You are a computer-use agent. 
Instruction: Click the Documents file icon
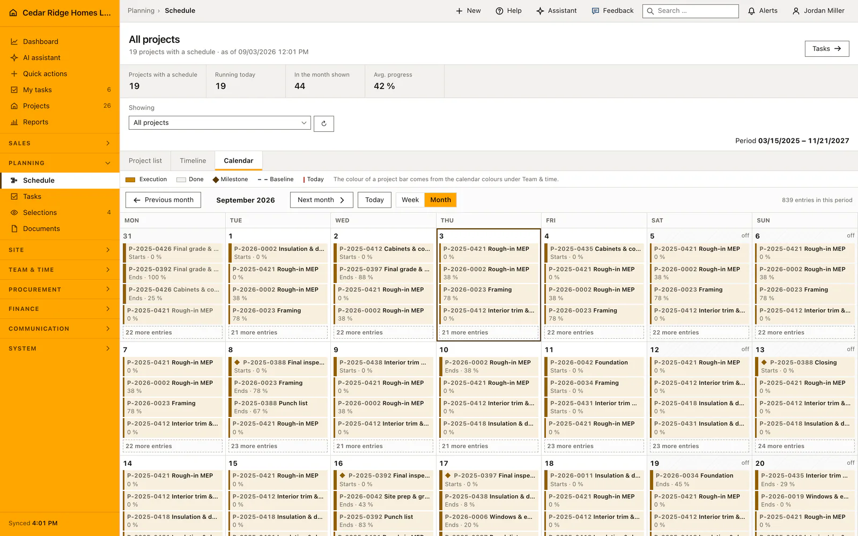(x=14, y=229)
